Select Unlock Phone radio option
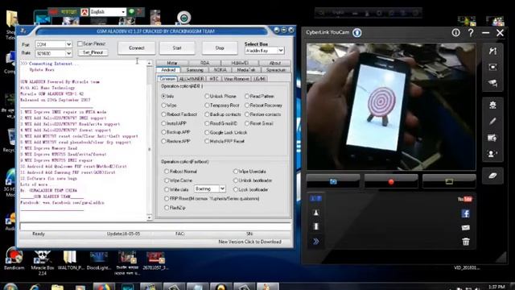This screenshot has width=515, height=290. click(207, 97)
